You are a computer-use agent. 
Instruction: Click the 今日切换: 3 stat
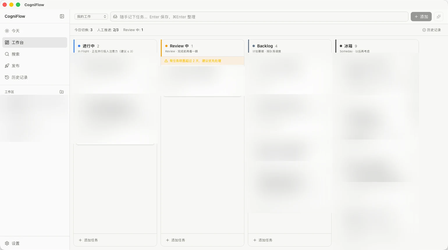(x=83, y=30)
